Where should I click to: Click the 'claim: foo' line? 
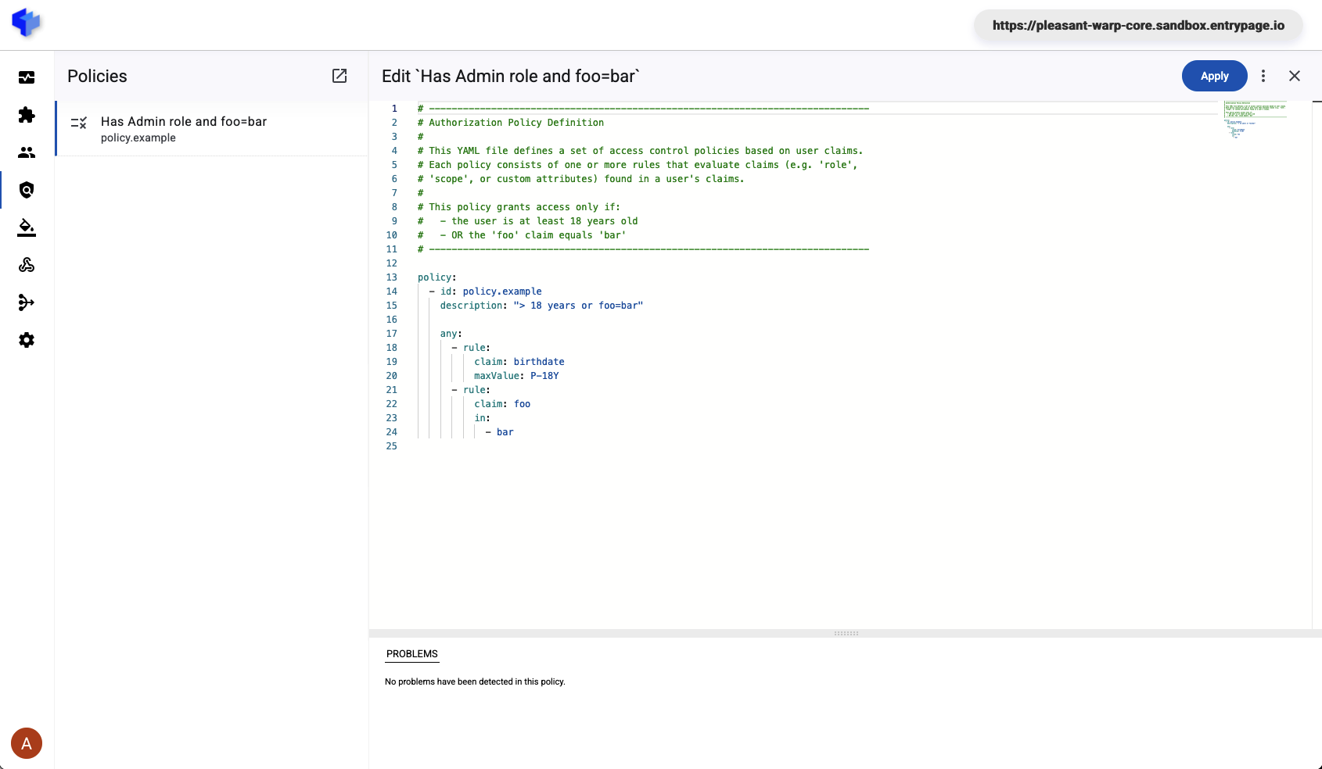click(x=502, y=404)
